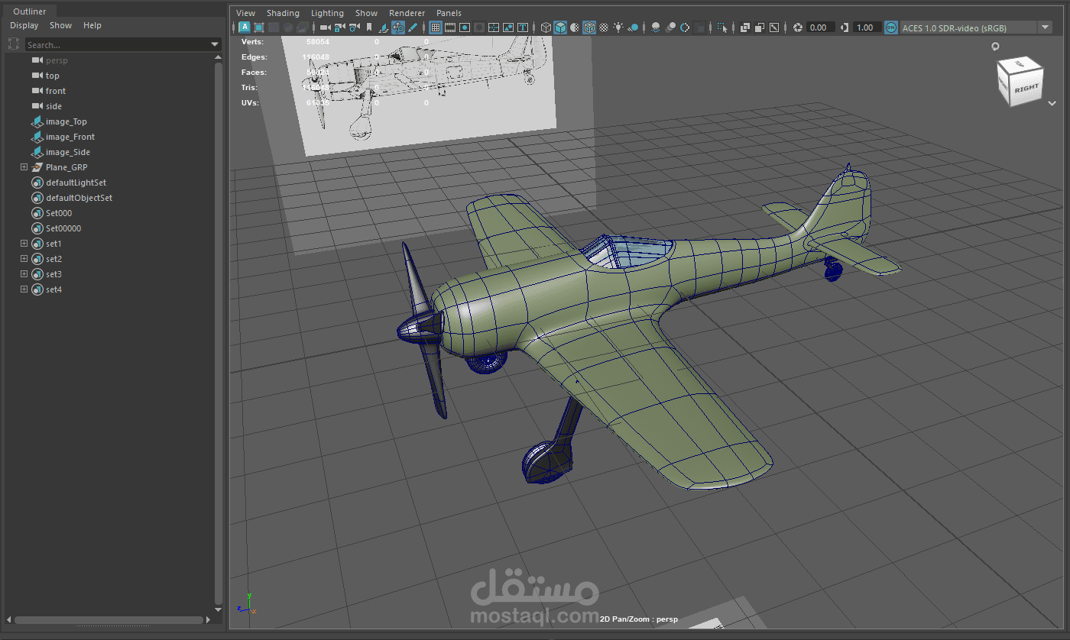Open the Shading menu
The width and height of the screenshot is (1070, 640).
[x=283, y=13]
